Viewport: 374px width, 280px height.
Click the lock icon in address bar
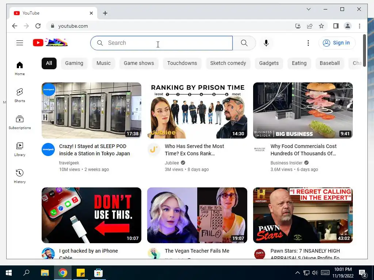point(53,26)
